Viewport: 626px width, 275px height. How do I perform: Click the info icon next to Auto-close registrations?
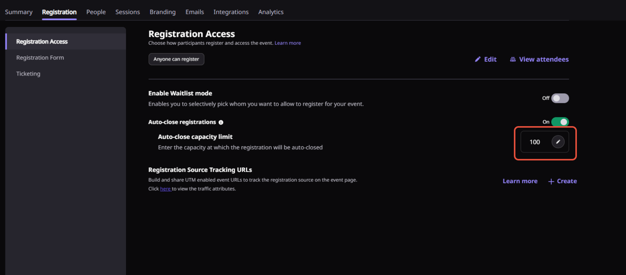(x=221, y=122)
